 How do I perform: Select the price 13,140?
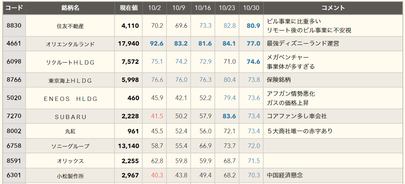tap(129, 146)
